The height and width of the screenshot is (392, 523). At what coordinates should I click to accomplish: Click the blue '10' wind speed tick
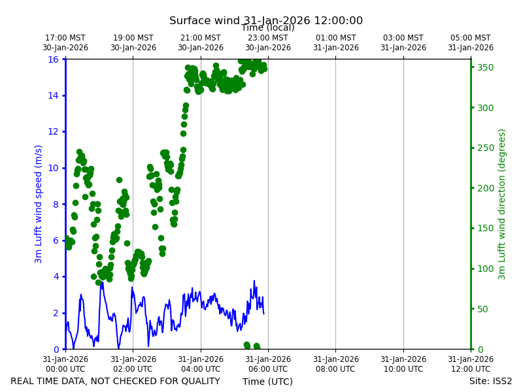[x=53, y=168]
